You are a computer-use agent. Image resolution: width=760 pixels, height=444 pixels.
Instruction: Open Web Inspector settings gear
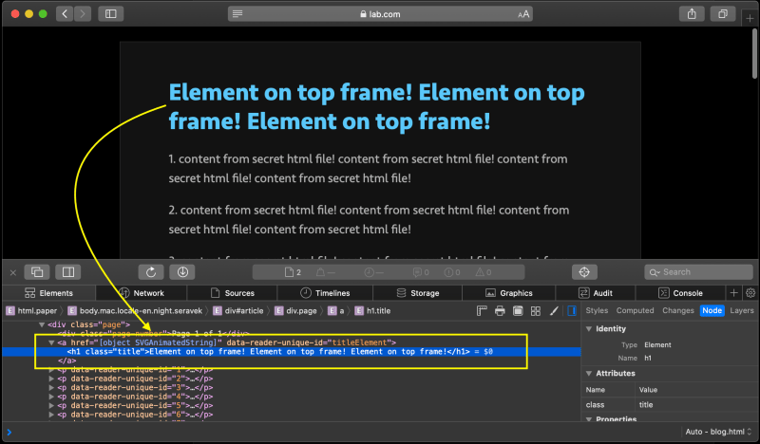750,293
